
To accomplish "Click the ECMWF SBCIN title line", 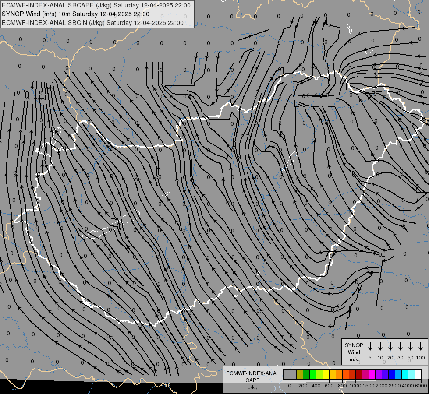I will pos(92,23).
